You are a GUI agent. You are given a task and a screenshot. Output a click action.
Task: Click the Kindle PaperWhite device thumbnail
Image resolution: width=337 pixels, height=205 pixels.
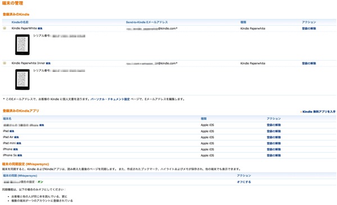click(22, 45)
